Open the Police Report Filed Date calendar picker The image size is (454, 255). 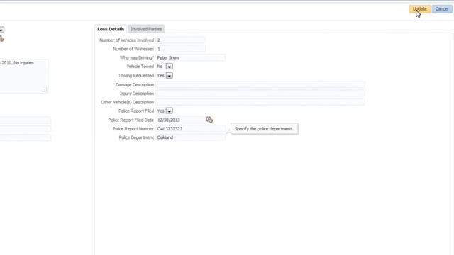tap(209, 120)
